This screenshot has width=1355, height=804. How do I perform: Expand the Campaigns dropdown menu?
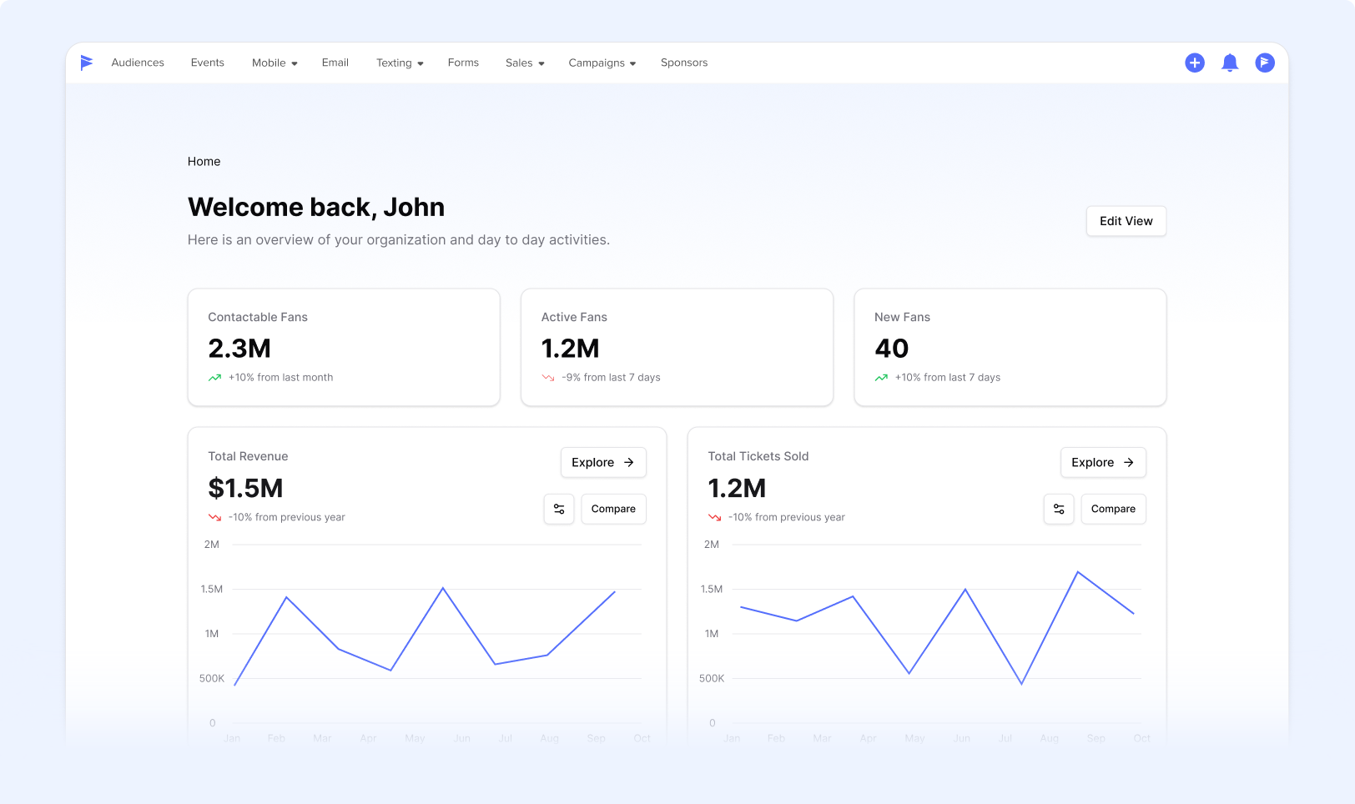(602, 63)
